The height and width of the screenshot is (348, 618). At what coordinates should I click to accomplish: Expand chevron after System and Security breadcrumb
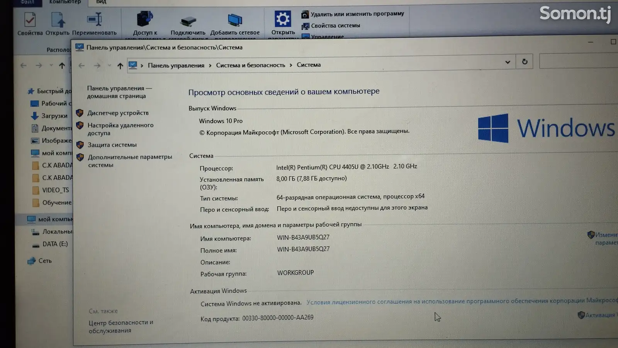tap(291, 65)
